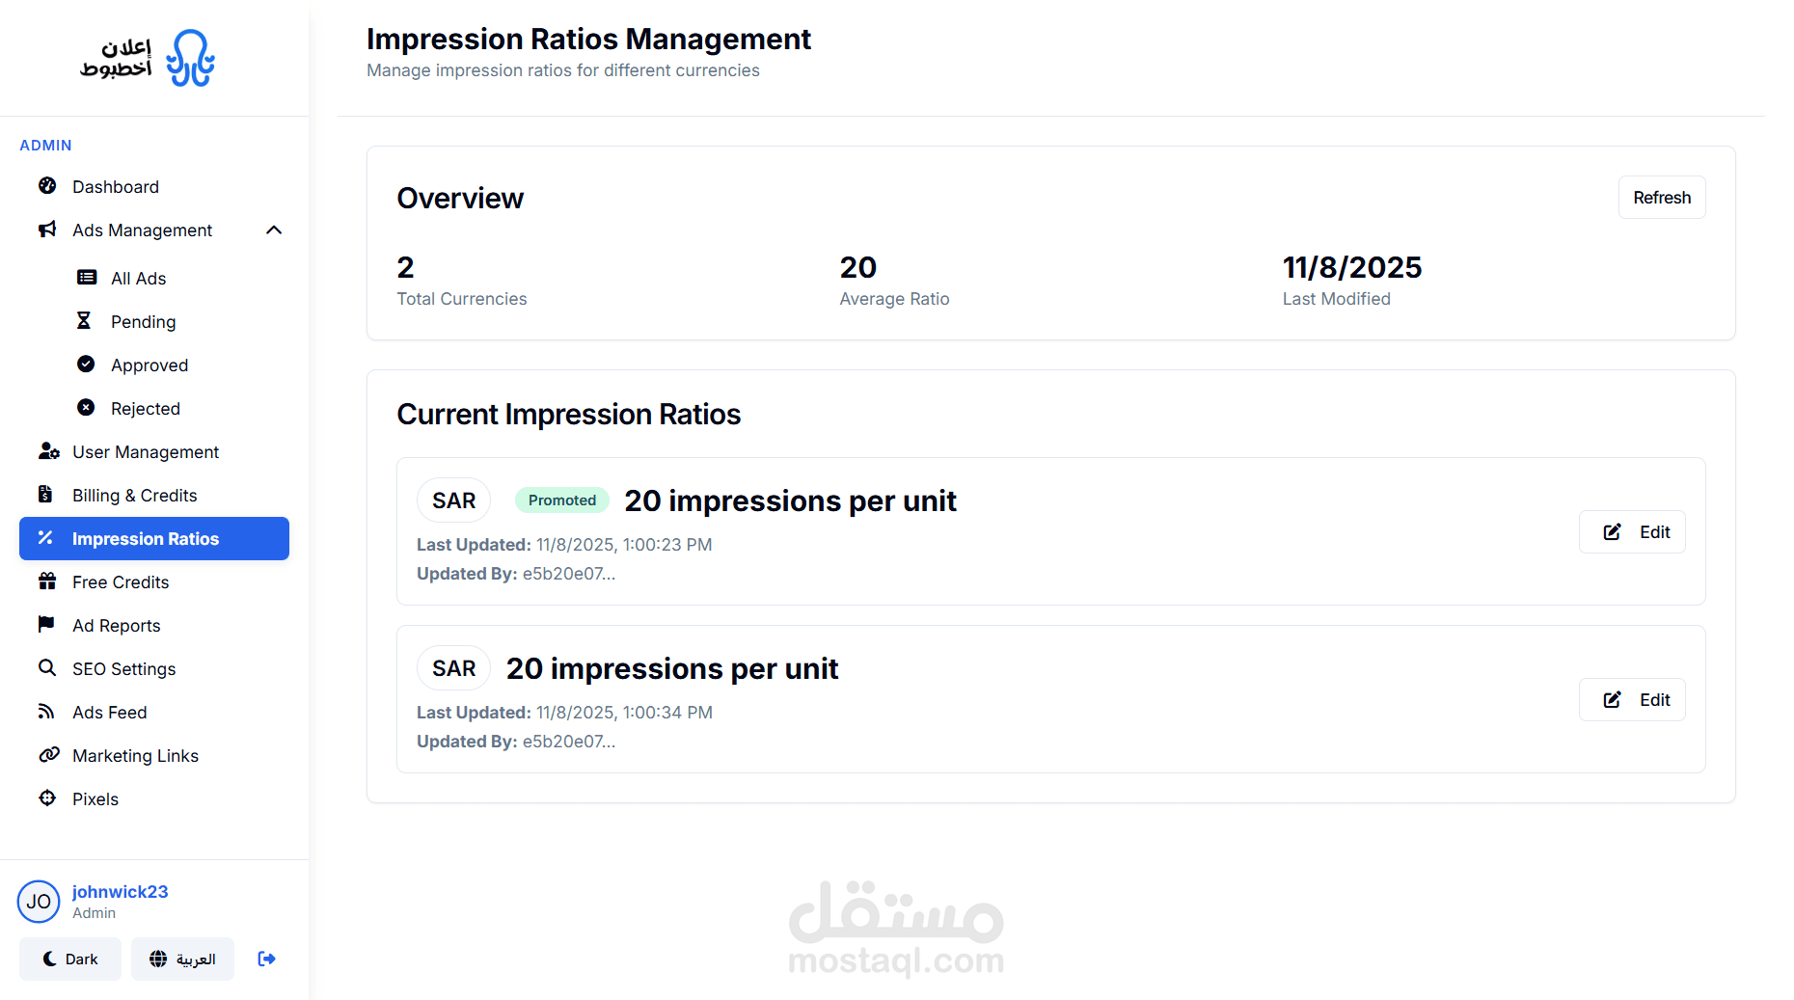Click the Pending hourglass icon
The image size is (1794, 1000).
point(84,320)
